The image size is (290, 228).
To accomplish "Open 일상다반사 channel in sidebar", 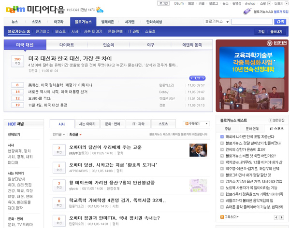I will pyautogui.click(x=16, y=179).
